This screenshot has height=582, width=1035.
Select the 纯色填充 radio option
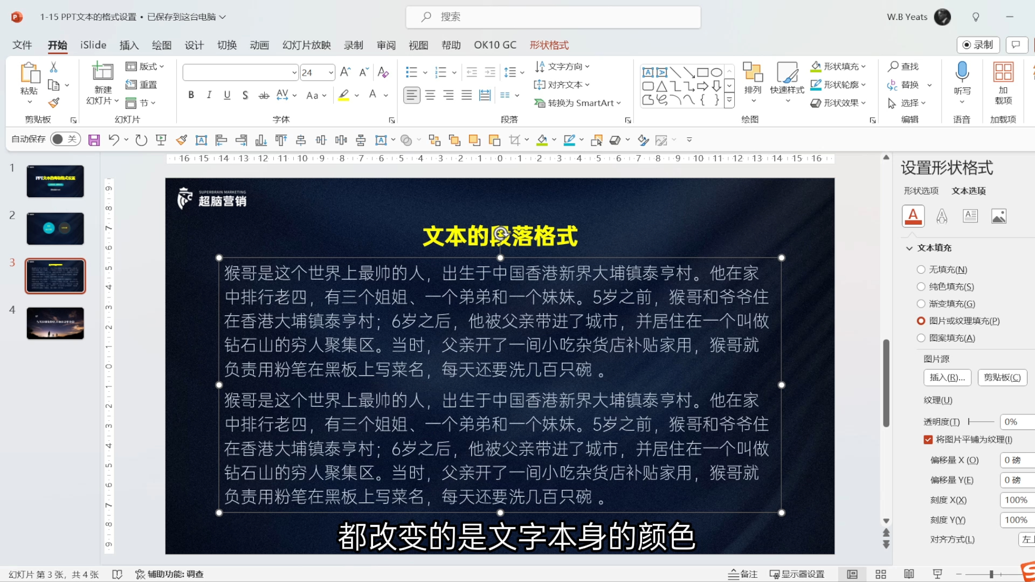click(x=921, y=287)
